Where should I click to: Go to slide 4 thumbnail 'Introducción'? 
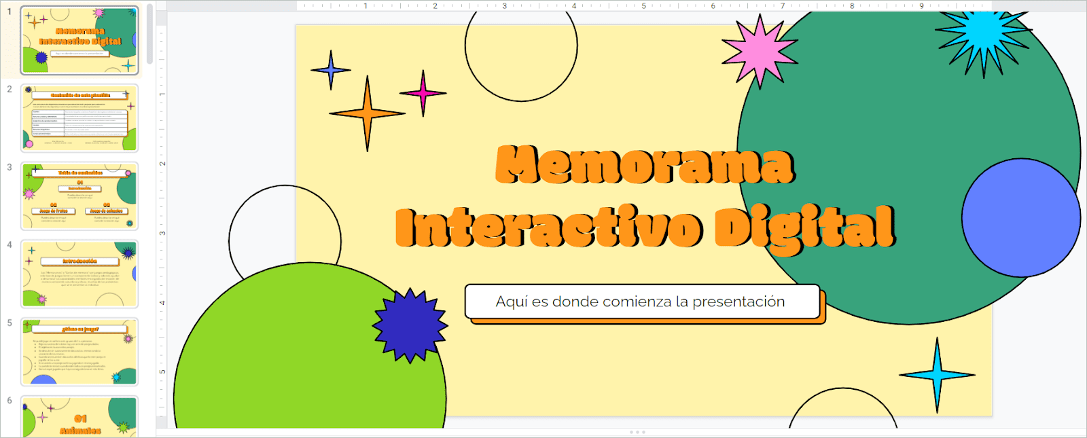click(79, 274)
